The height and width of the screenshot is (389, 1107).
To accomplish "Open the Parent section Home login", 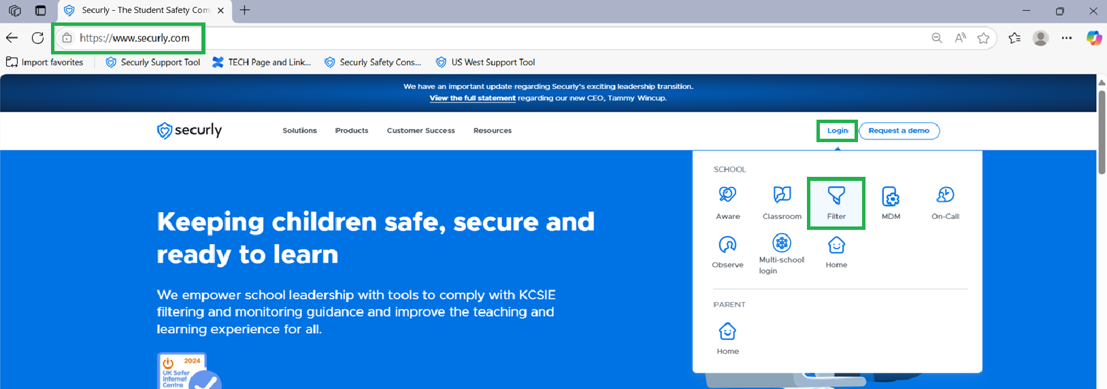I will click(727, 338).
